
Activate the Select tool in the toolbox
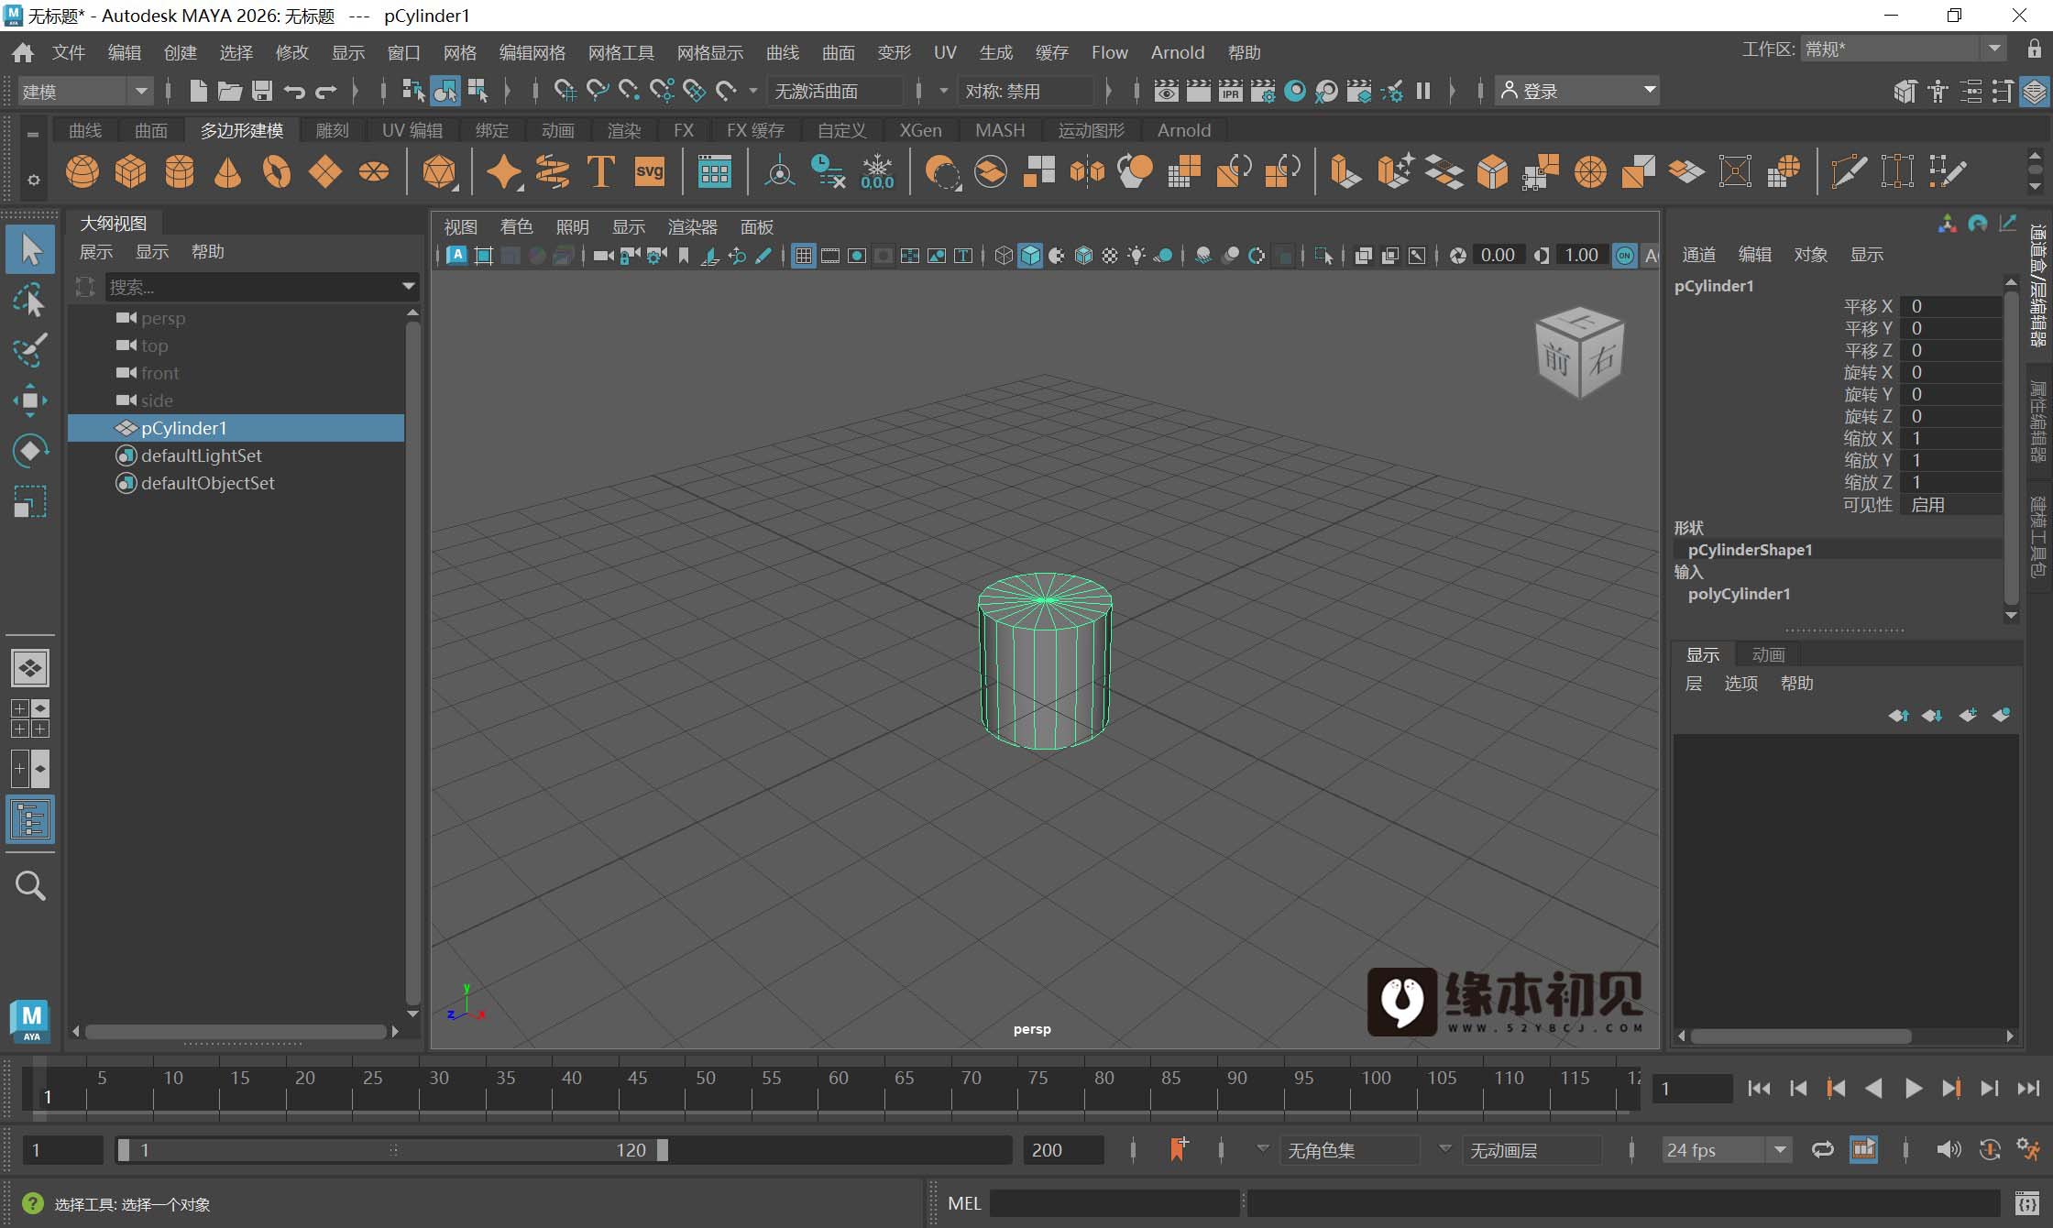(x=30, y=248)
